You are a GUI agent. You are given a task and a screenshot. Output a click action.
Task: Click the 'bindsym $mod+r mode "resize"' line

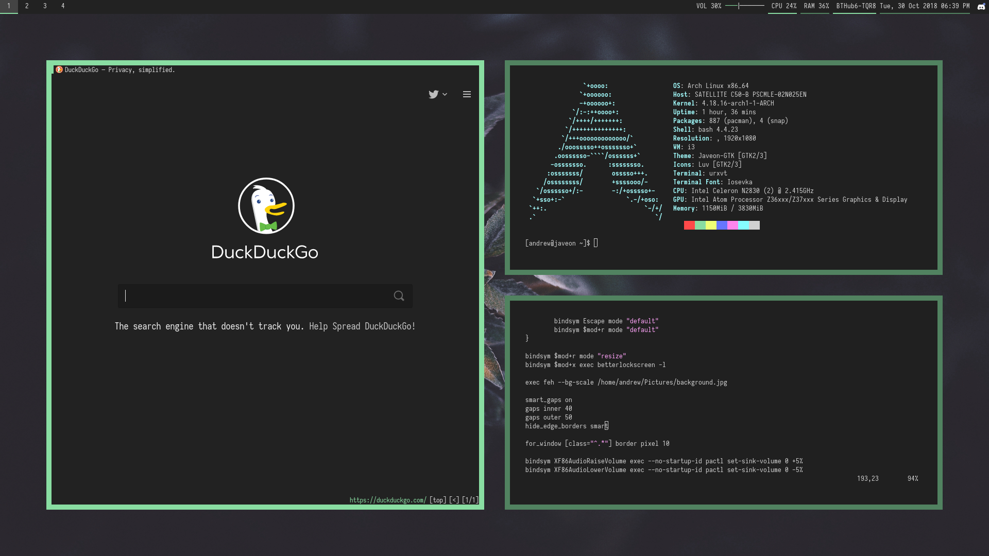[575, 356]
